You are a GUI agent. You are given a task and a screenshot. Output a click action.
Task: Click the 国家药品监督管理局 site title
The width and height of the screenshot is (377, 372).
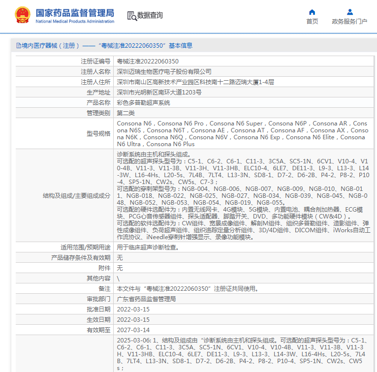click(75, 13)
